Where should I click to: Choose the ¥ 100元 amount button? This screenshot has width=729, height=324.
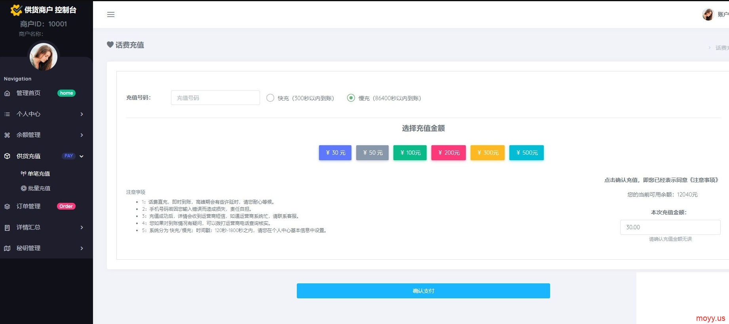tap(410, 153)
